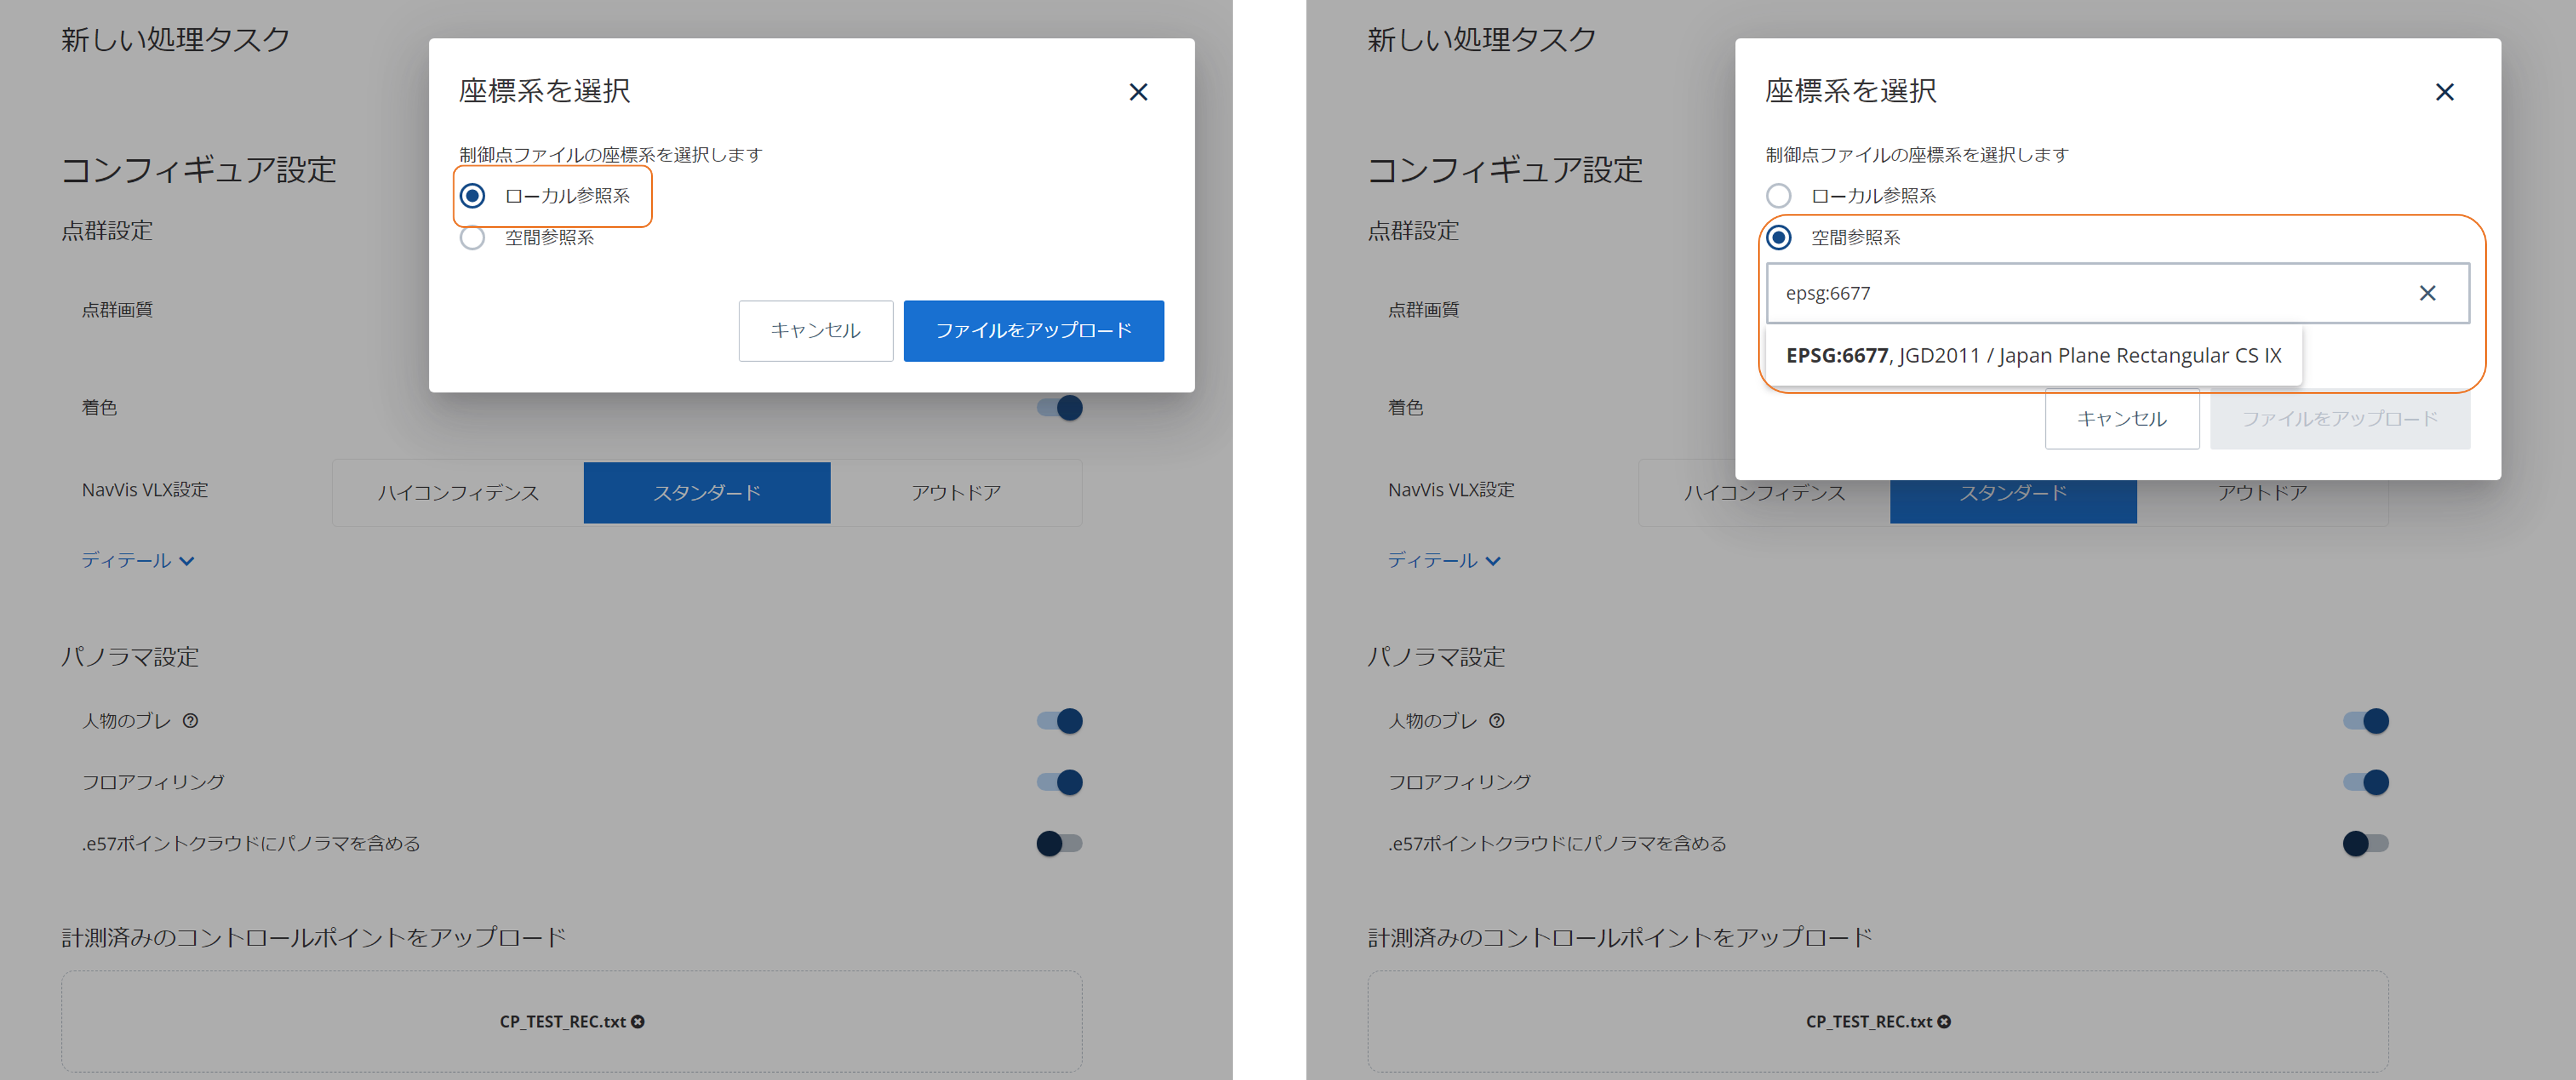The width and height of the screenshot is (2576, 1080).
Task: Toggle .e57 panorama switch in right panel
Action: (2365, 843)
